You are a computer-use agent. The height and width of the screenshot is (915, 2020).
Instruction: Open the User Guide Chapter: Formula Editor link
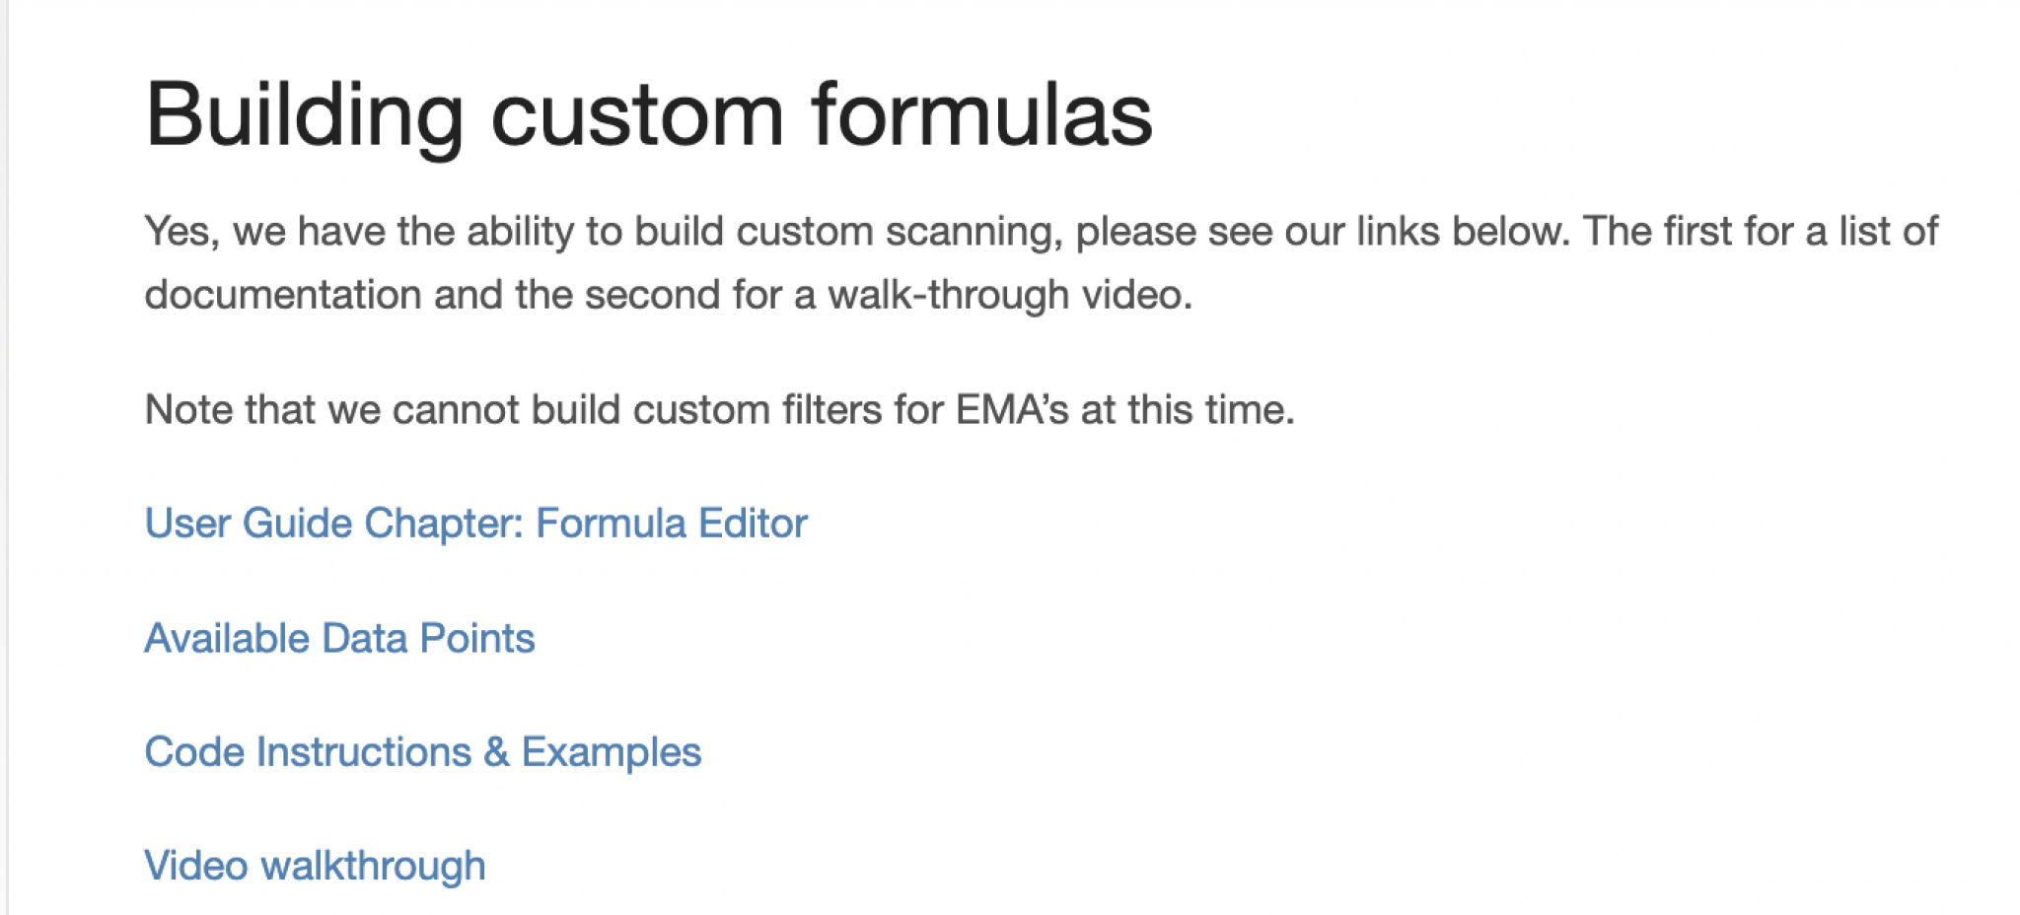point(475,524)
